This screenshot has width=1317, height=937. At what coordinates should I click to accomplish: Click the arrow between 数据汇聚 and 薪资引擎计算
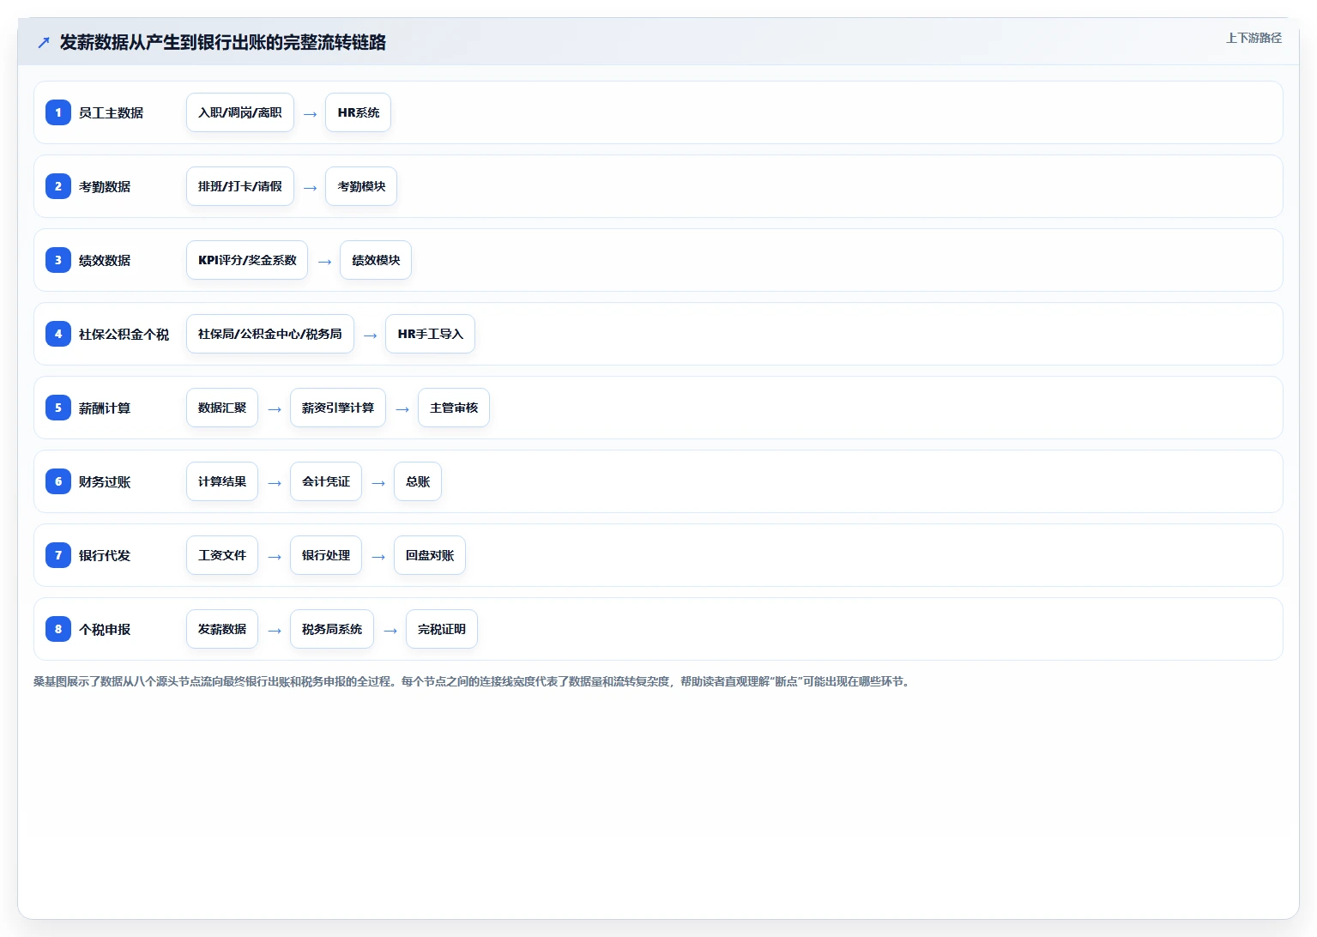(275, 409)
